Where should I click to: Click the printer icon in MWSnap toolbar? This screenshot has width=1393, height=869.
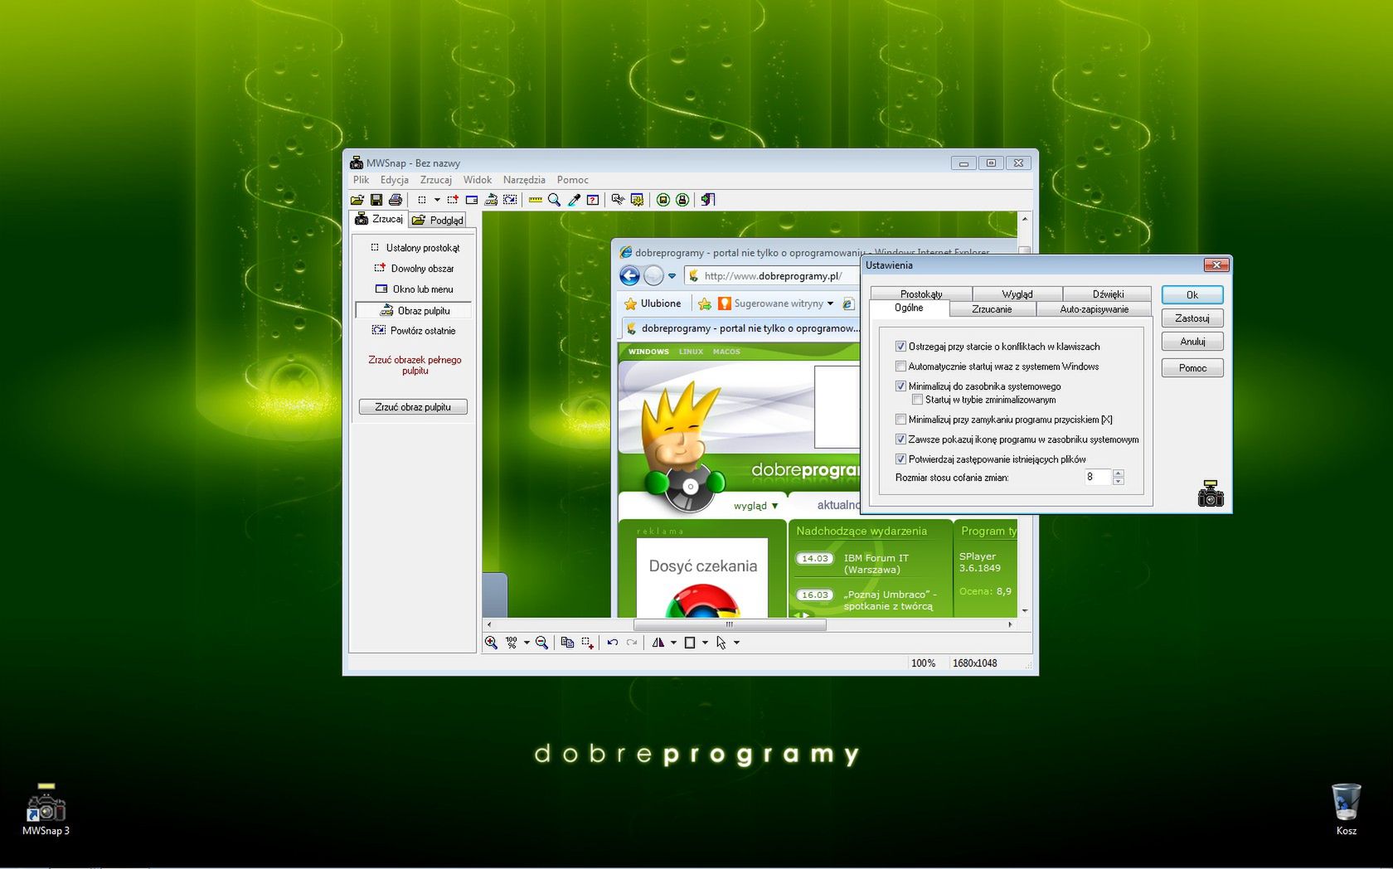click(396, 200)
